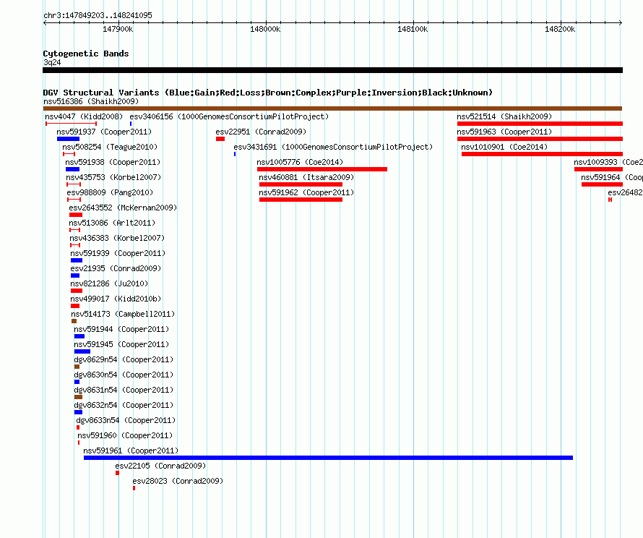Viewport: 643px width, 538px height.
Task: Click the red nsv591962 loss bar
Action: [x=301, y=200]
